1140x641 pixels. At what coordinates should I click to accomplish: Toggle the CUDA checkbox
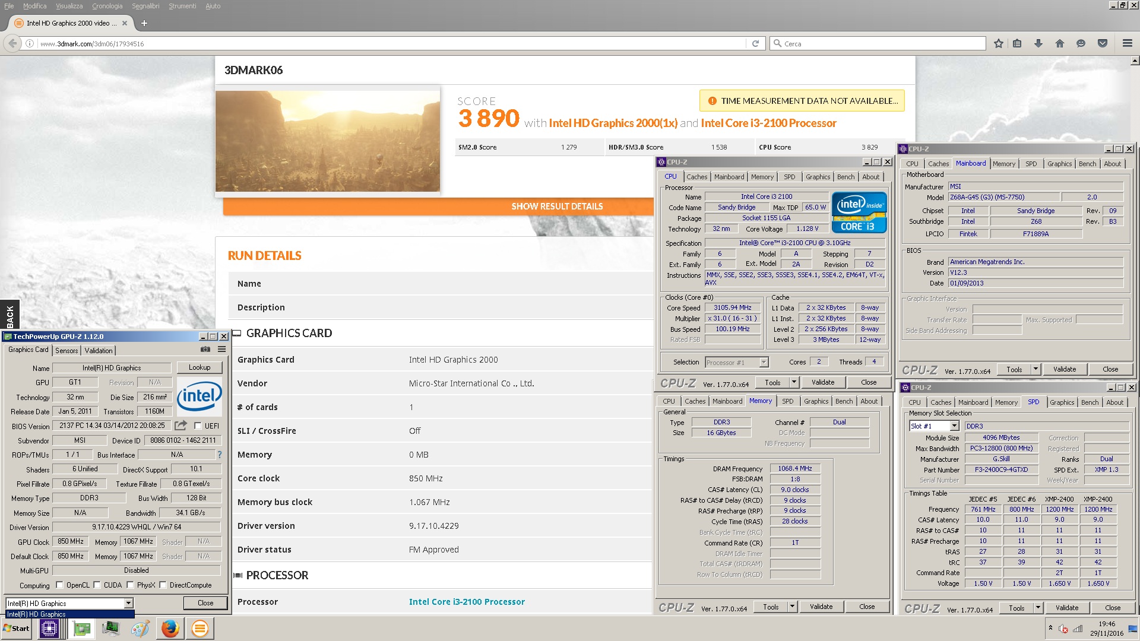point(97,585)
